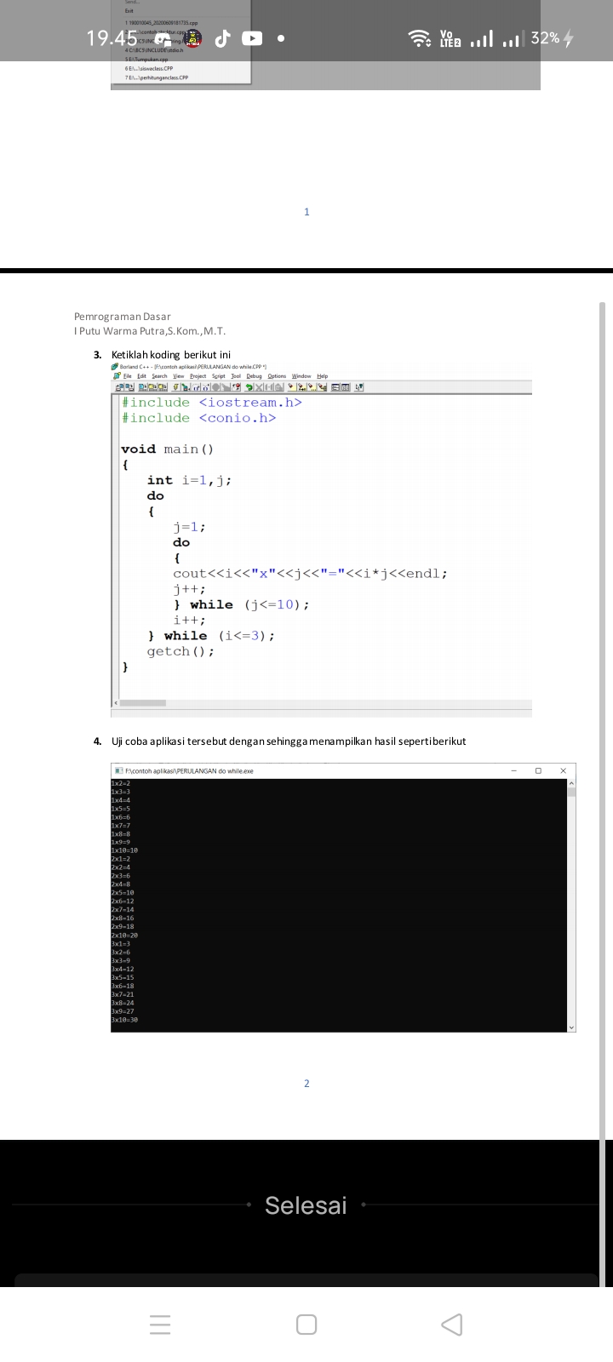Tap heading 'Ketiklah koding berikut ini'
This screenshot has width=613, height=1362.
(170, 355)
